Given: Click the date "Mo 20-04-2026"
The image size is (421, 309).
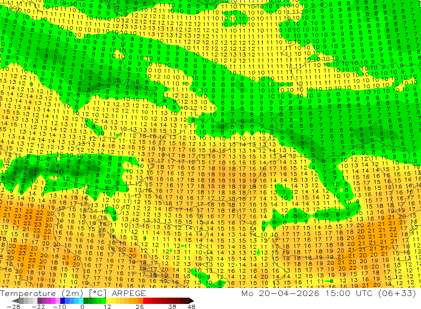Looking at the screenshot, I should 280,293.
